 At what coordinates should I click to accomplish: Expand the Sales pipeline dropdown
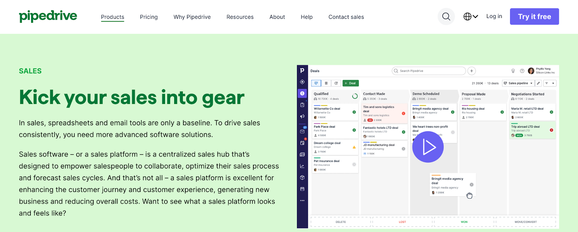[x=518, y=83]
